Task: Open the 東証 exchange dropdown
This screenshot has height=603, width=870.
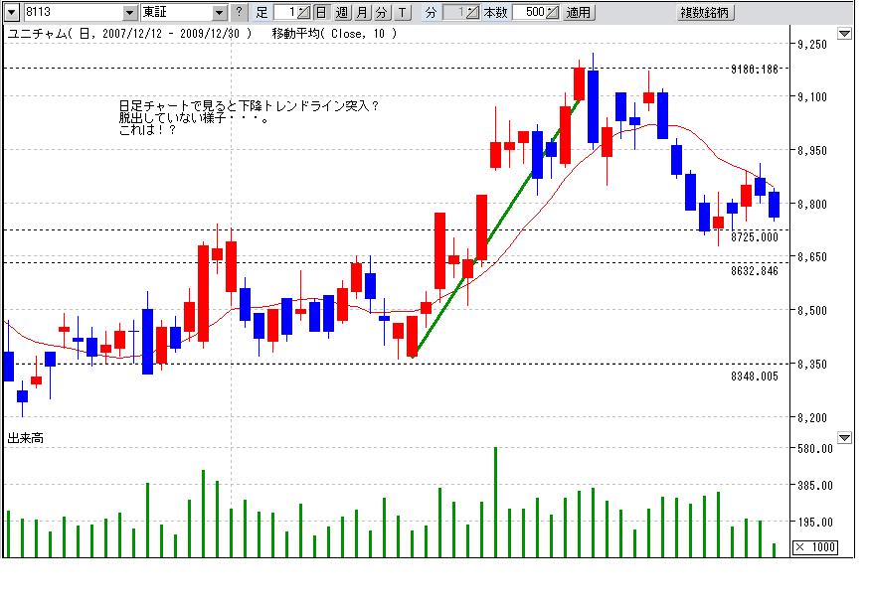Action: click(220, 12)
